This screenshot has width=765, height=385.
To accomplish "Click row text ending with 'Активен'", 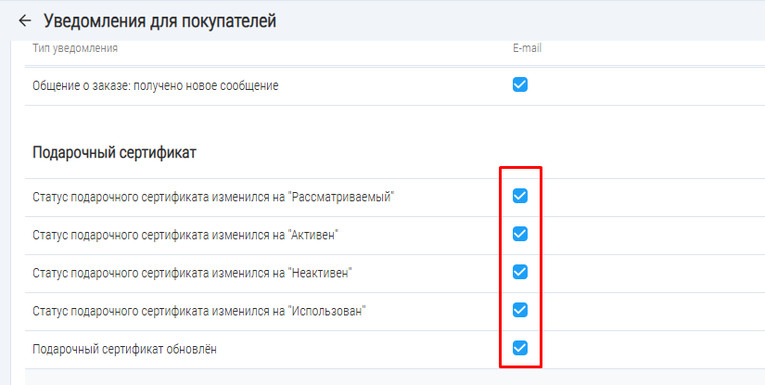I will [185, 235].
